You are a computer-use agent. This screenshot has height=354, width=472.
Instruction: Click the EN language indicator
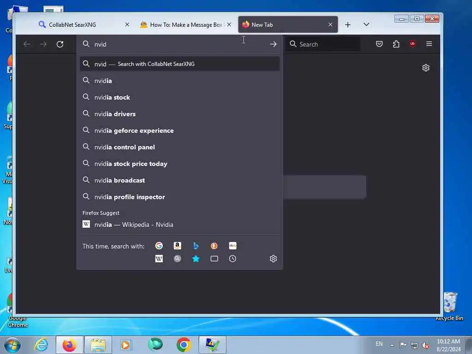tap(379, 344)
